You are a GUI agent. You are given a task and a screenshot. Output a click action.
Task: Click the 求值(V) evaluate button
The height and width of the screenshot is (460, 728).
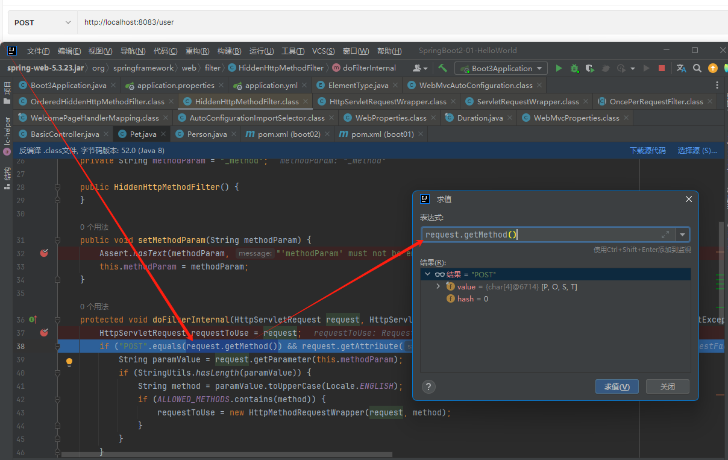[617, 386]
